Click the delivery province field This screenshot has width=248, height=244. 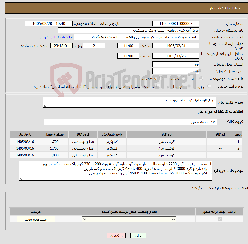(176, 64)
